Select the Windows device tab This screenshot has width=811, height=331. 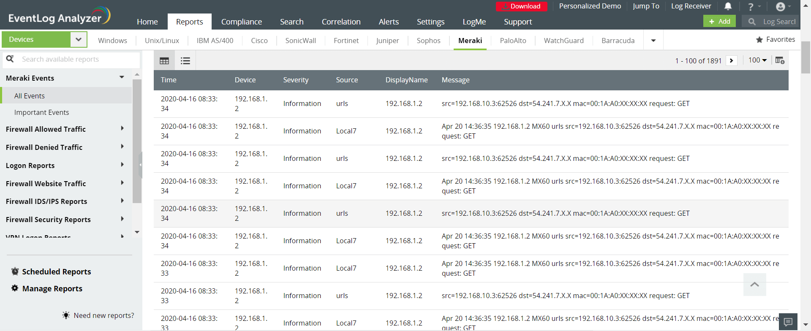coord(113,41)
